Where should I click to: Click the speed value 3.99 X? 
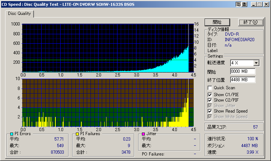click(x=252, y=152)
